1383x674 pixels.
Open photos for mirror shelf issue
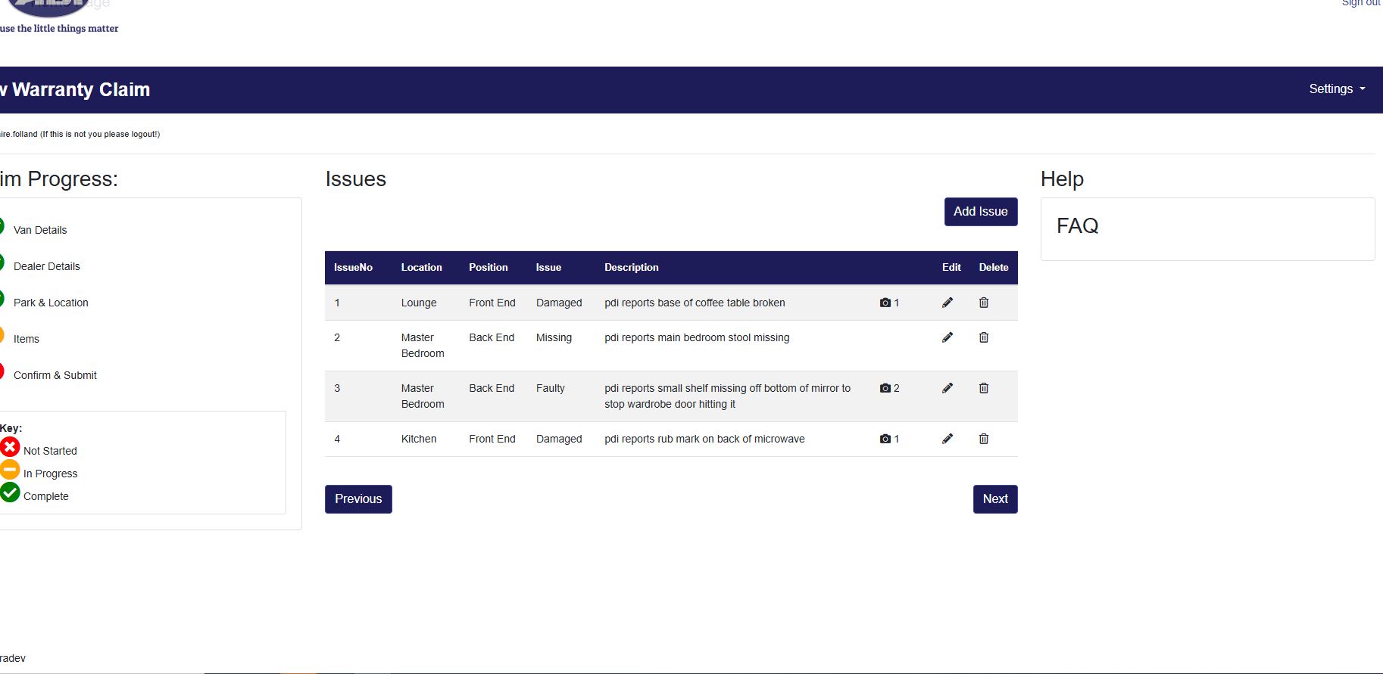click(888, 388)
